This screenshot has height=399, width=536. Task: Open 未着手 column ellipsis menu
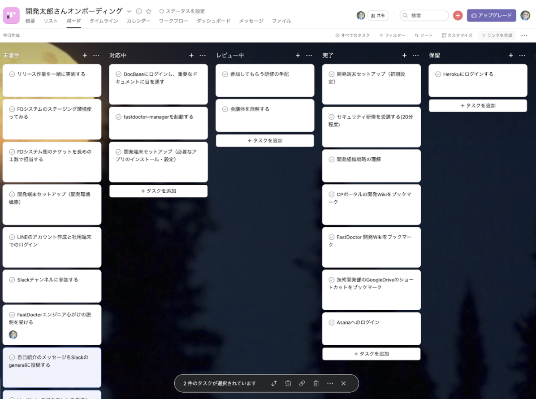(x=96, y=56)
